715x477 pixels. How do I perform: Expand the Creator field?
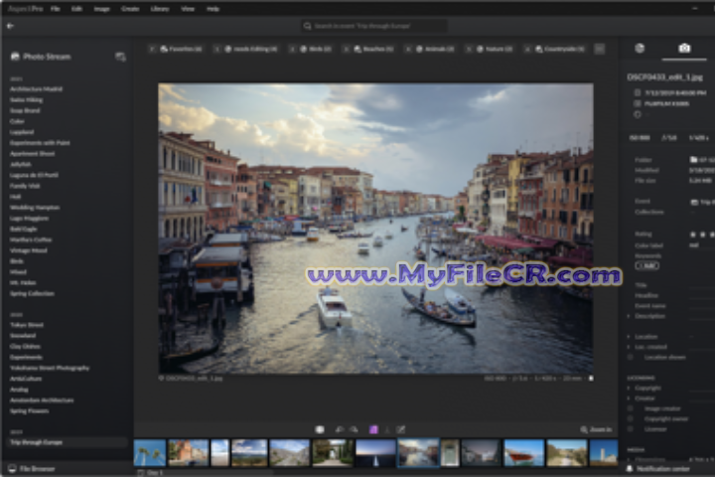[629, 398]
